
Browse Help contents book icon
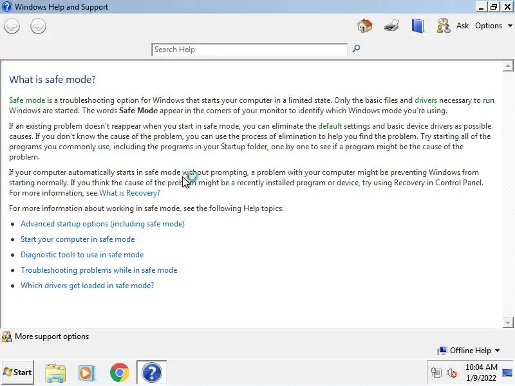click(418, 26)
